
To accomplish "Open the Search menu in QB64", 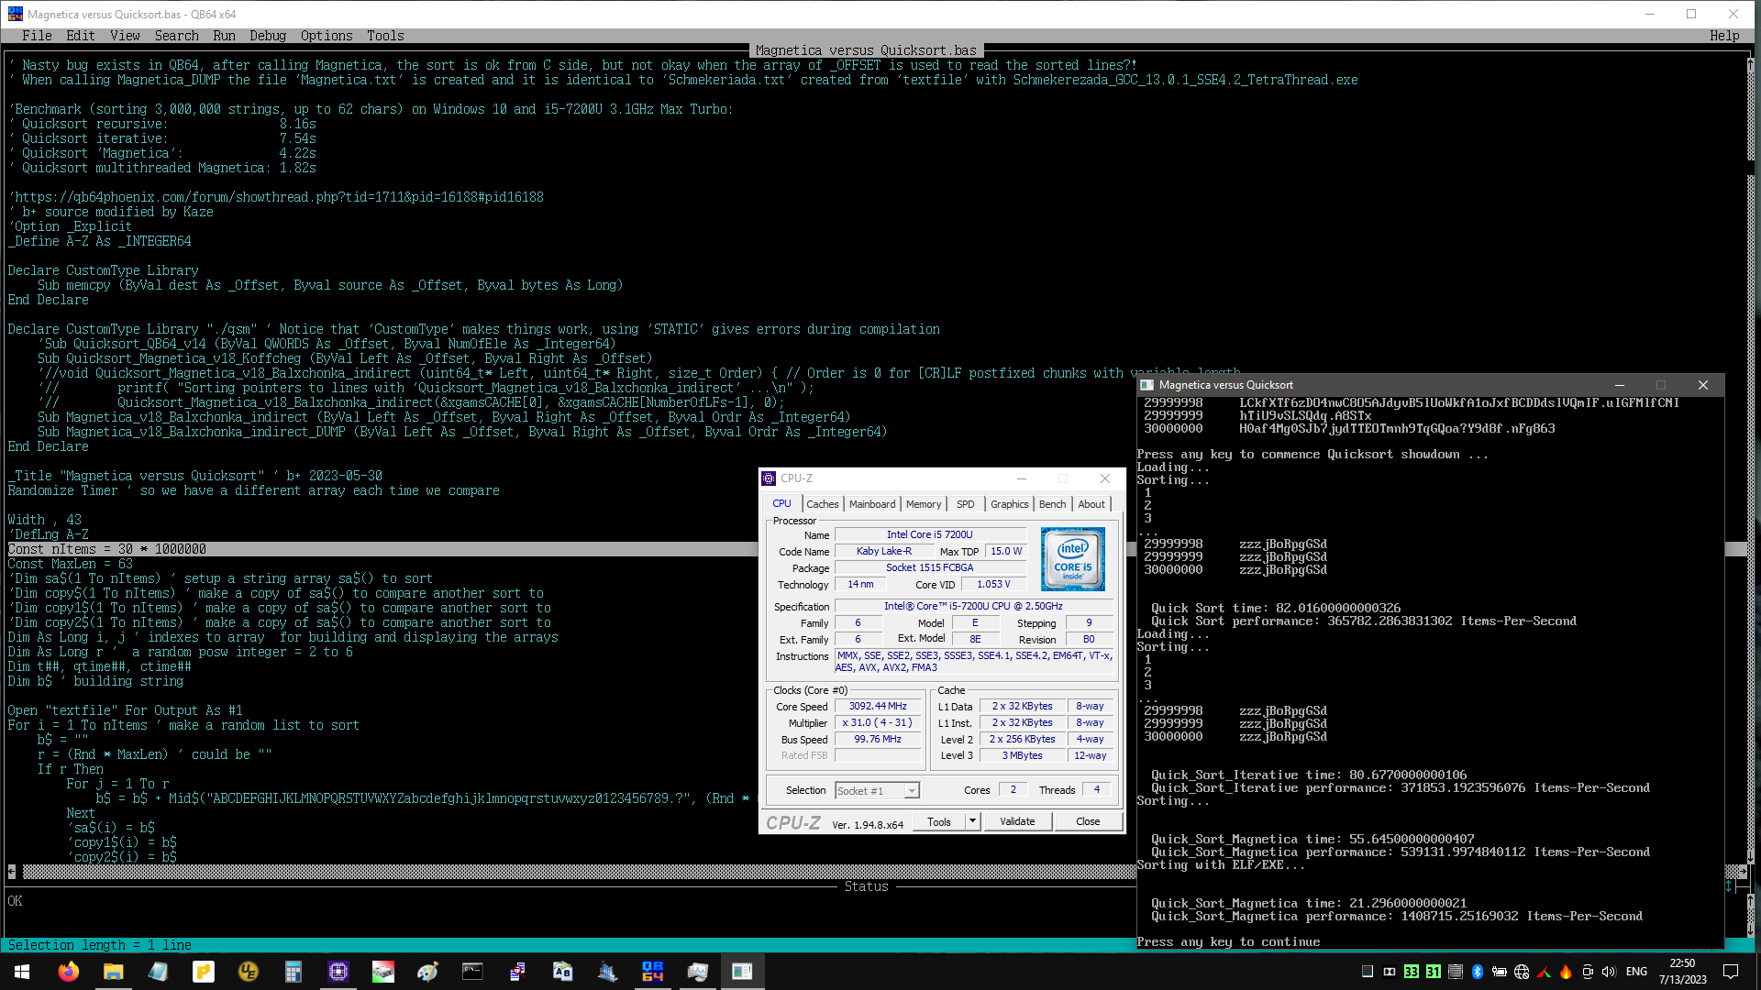I will [176, 36].
